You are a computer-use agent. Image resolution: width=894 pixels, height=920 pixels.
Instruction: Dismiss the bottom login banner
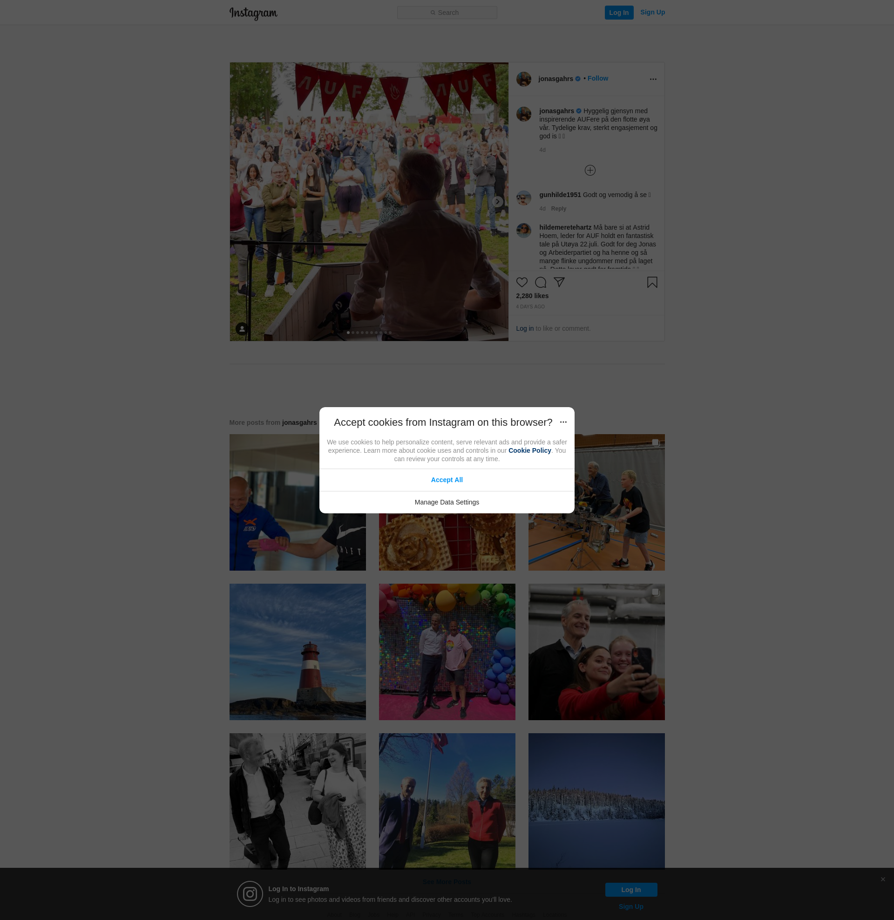[x=883, y=879]
